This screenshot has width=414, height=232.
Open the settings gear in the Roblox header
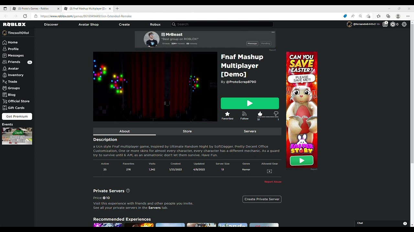(x=404, y=24)
